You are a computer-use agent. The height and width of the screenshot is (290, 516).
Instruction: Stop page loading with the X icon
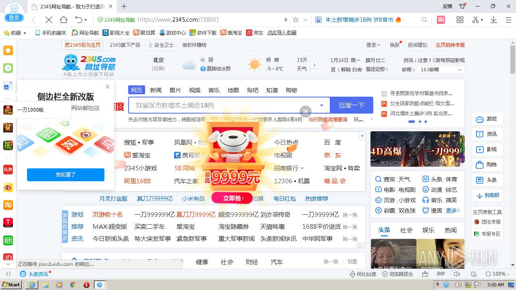point(48,20)
